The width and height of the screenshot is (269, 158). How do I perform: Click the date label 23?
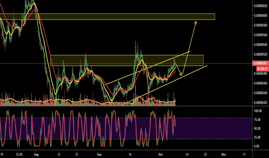pyautogui.click(x=205, y=155)
